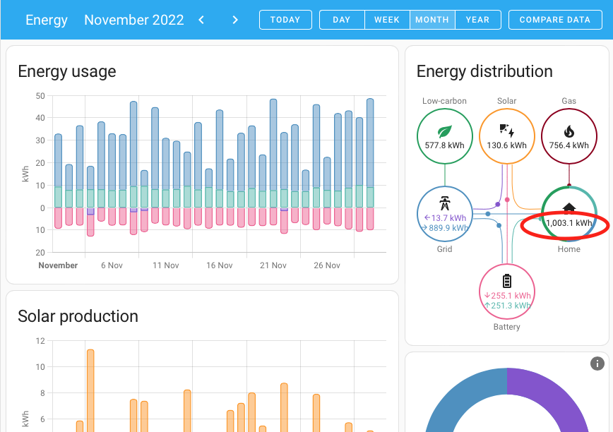Click the 130.6 kWh solar value
The image size is (613, 432).
pos(506,145)
